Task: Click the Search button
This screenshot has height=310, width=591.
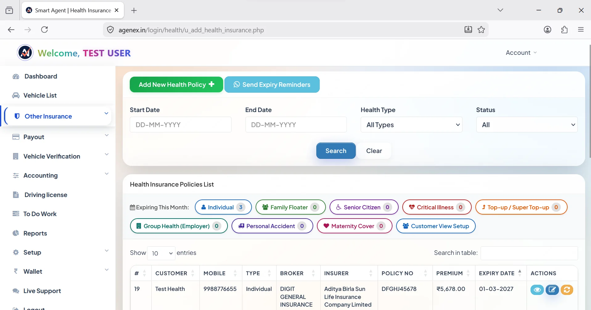Action: (336, 151)
